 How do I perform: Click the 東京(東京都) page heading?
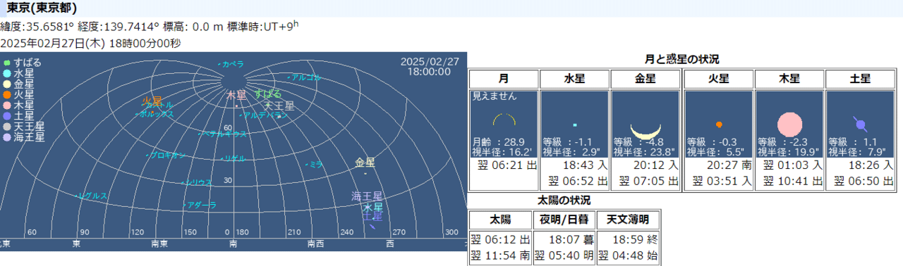point(42,8)
